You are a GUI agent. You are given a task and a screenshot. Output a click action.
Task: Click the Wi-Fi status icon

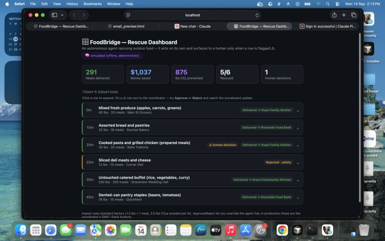point(318,4)
